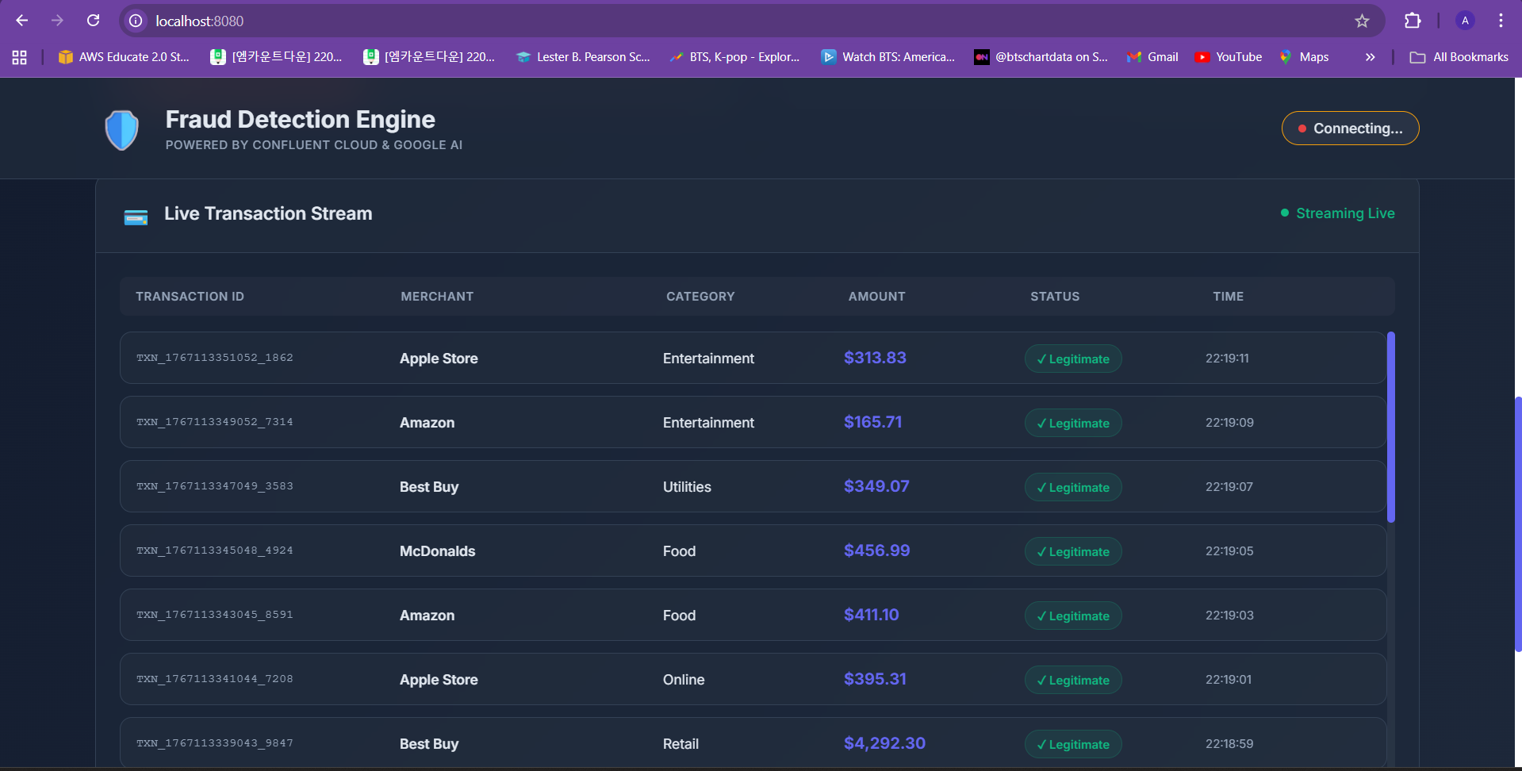
Task: Click the $395.31 amount
Action: tap(875, 679)
